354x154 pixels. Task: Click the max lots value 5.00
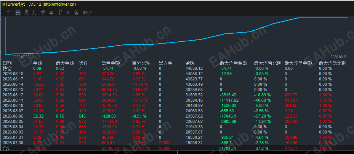(60, 95)
